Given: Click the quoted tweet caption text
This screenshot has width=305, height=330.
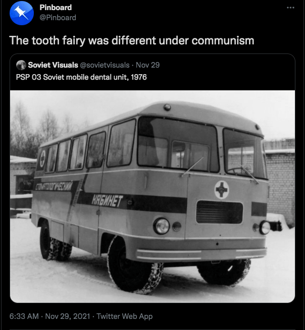Looking at the screenshot, I should (x=81, y=77).
